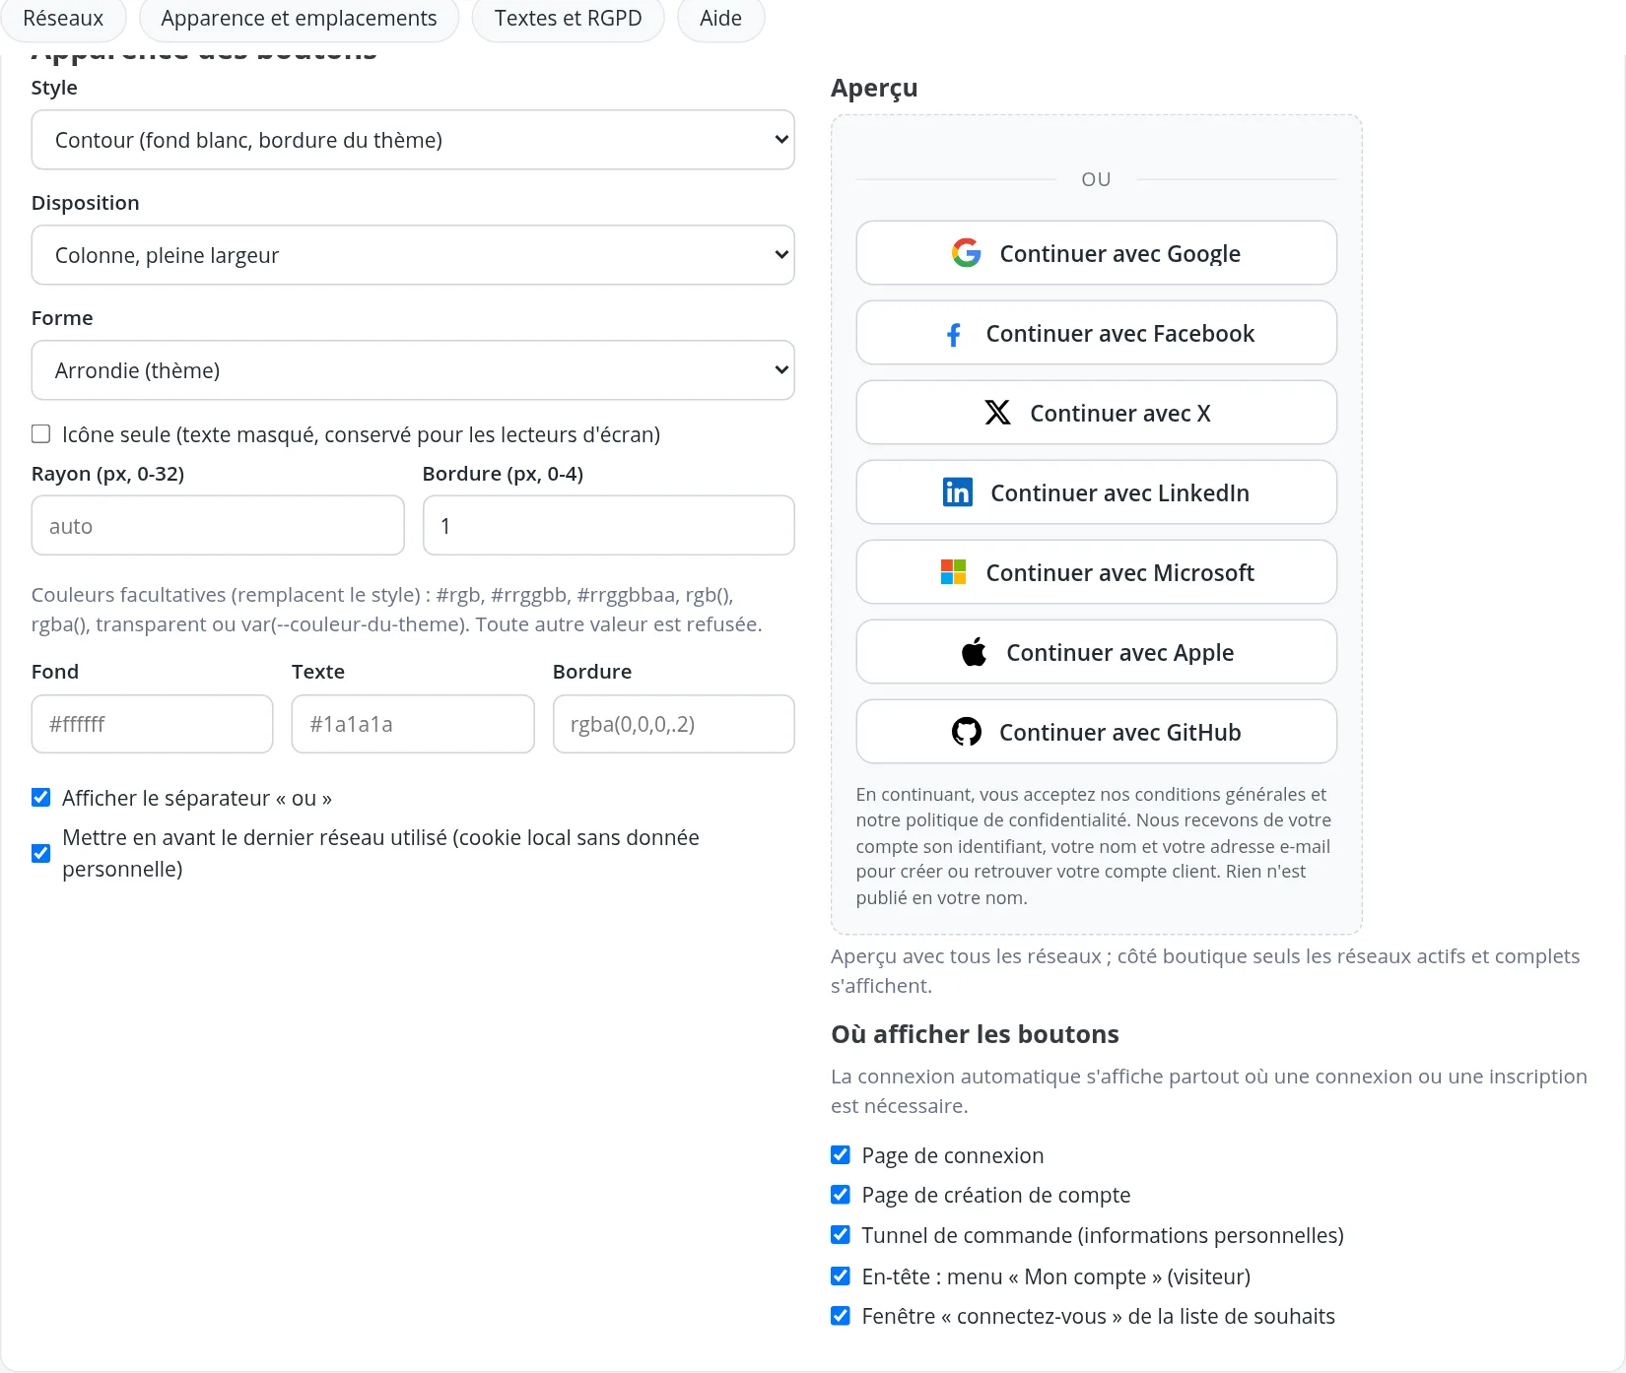This screenshot has height=1373, width=1626.
Task: Click 'Continuer avec GitHub' button text
Action: point(1119,733)
